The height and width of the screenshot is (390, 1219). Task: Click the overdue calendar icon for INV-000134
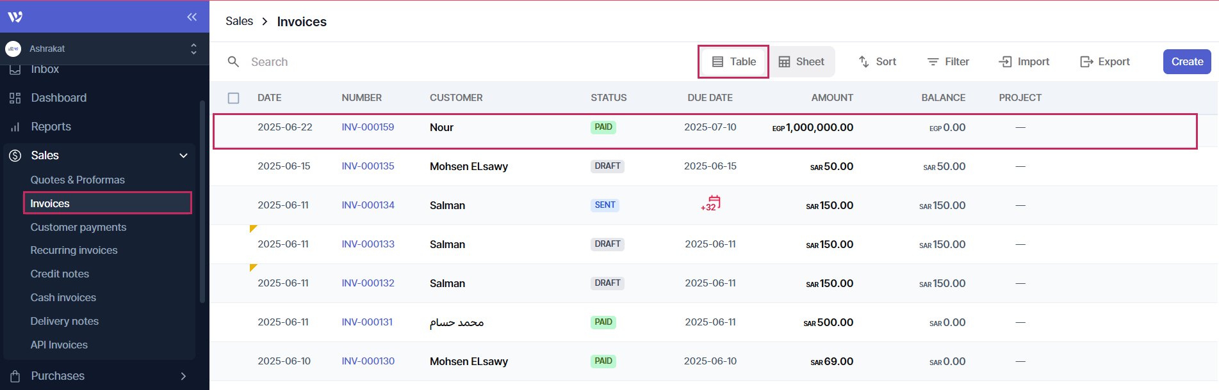711,204
